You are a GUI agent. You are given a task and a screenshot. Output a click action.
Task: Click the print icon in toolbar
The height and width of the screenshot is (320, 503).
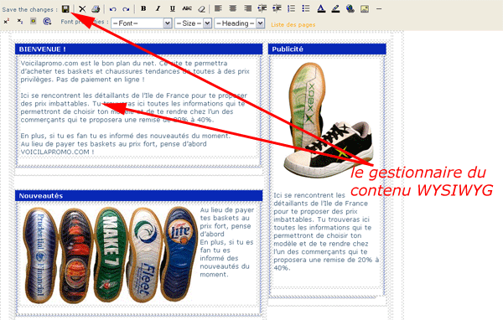(96, 9)
